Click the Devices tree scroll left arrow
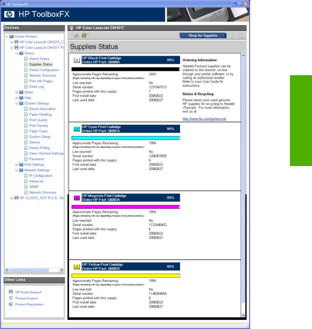This screenshot has height=329, width=312. (7, 270)
